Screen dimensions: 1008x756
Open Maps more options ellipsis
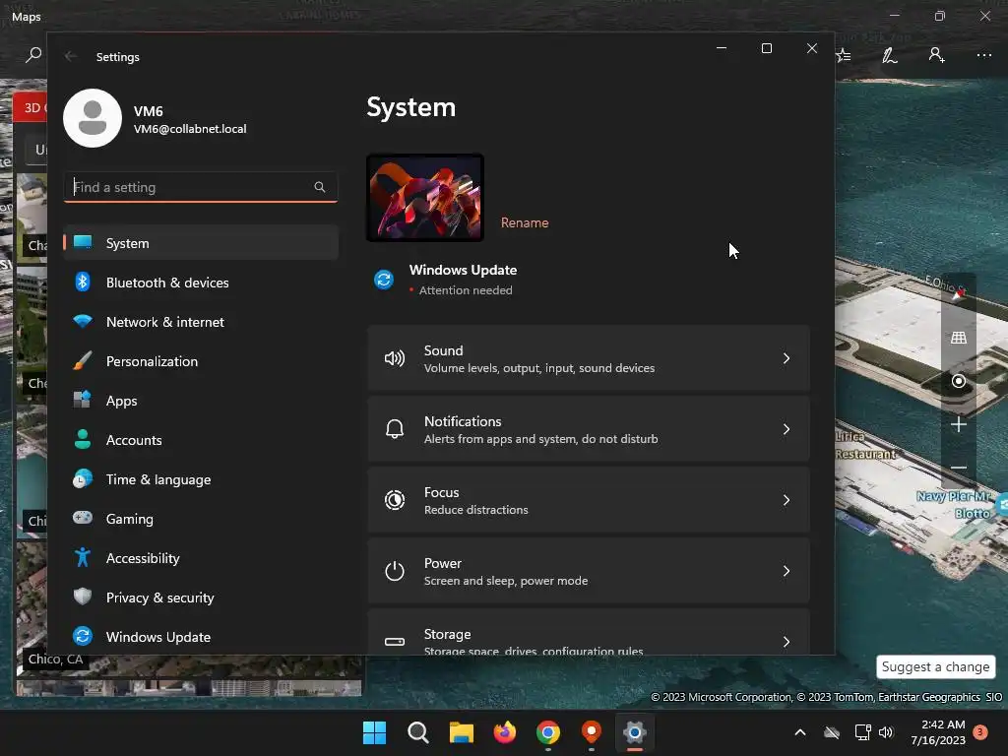(x=984, y=55)
